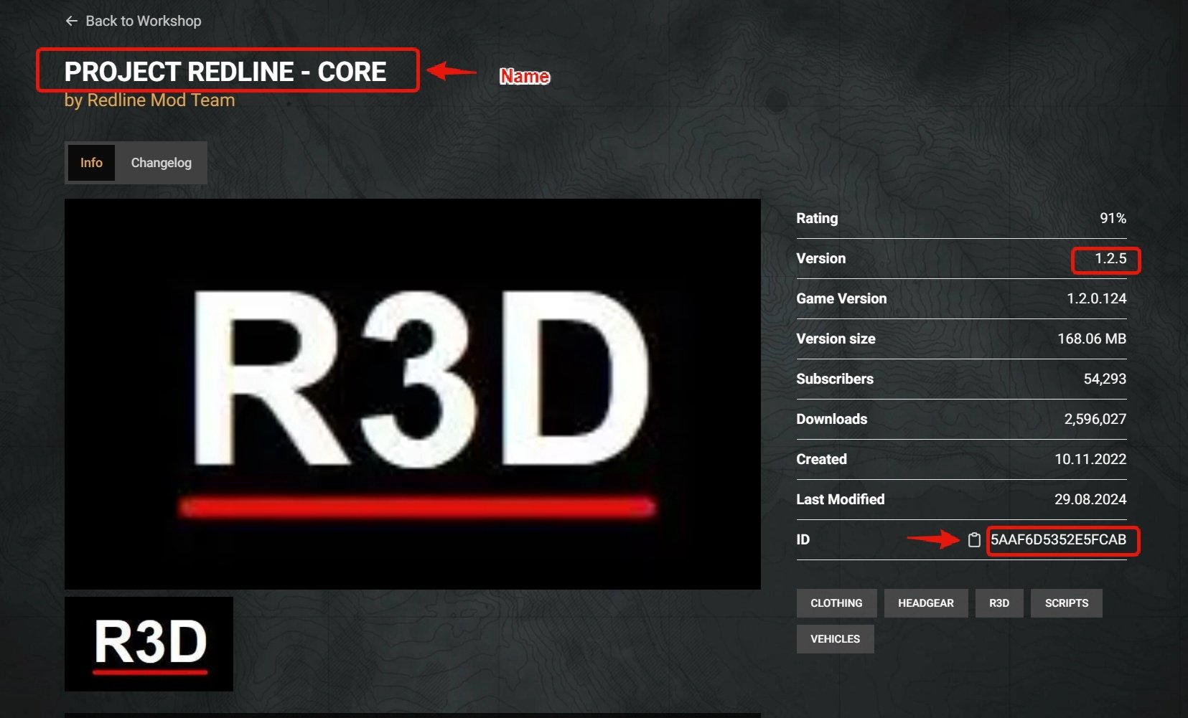This screenshot has height=718, width=1188.
Task: Click the back arrow icon
Action: pos(71,21)
